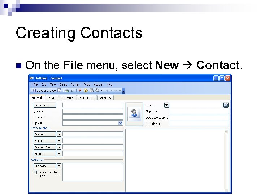260x195 pixels.
Task: Click the Business Fax... button
Action: click(45, 147)
